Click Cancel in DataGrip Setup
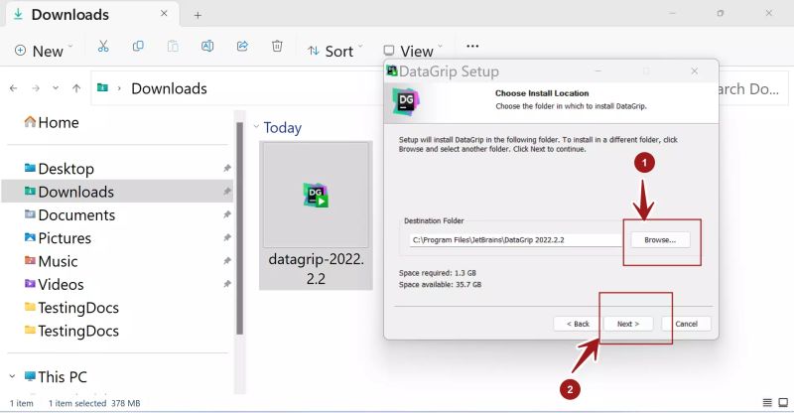794x413 pixels. pos(686,324)
